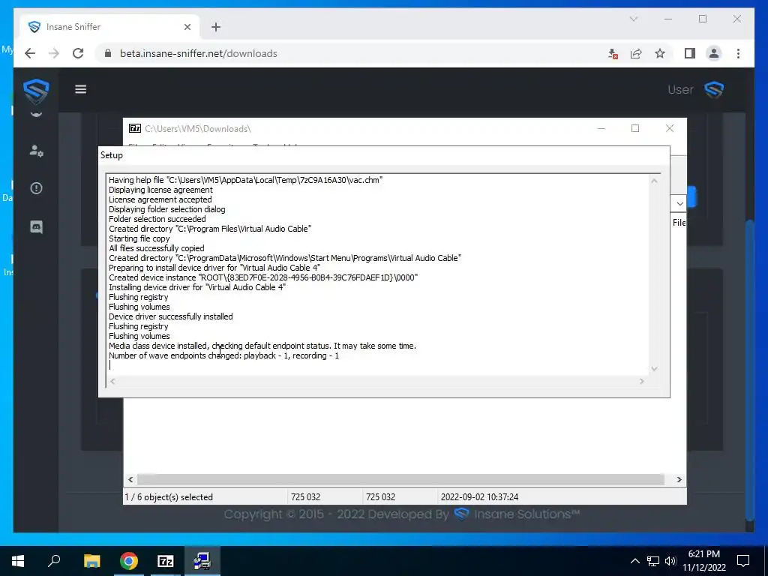Open the hamburger menu in Insane Sniffer
The width and height of the screenshot is (768, 576).
click(x=81, y=89)
